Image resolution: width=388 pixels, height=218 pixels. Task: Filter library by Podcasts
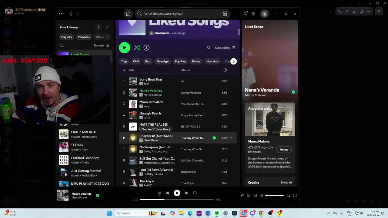pos(84,37)
